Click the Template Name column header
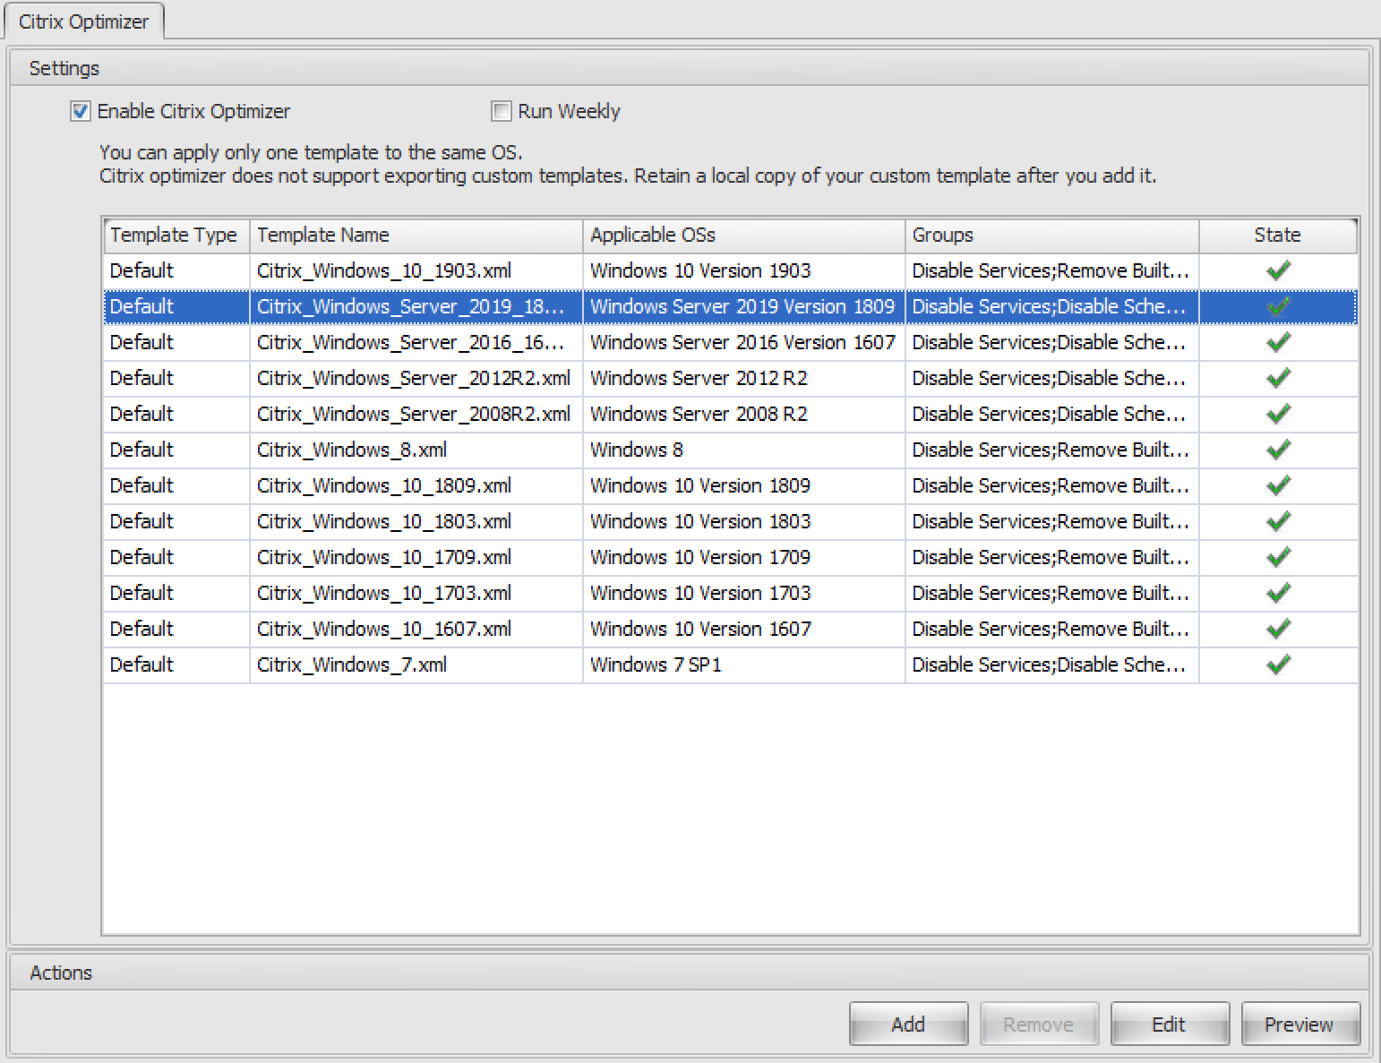This screenshot has width=1381, height=1063. 322,236
